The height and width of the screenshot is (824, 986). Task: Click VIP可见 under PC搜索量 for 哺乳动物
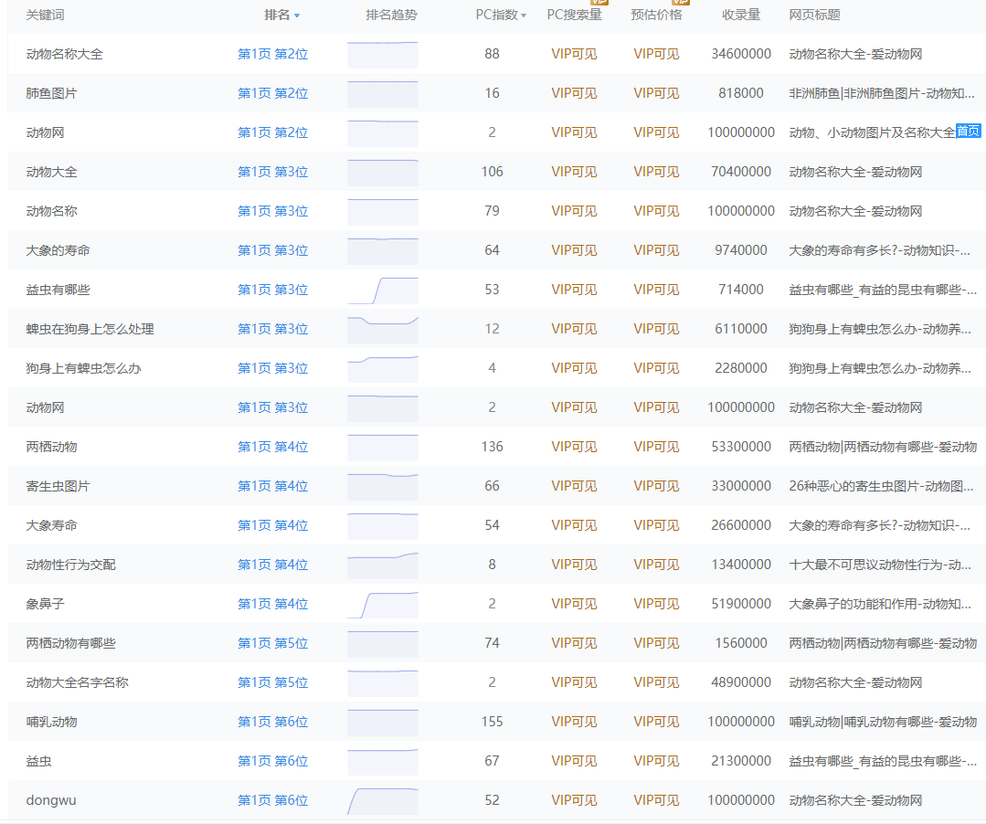click(574, 723)
